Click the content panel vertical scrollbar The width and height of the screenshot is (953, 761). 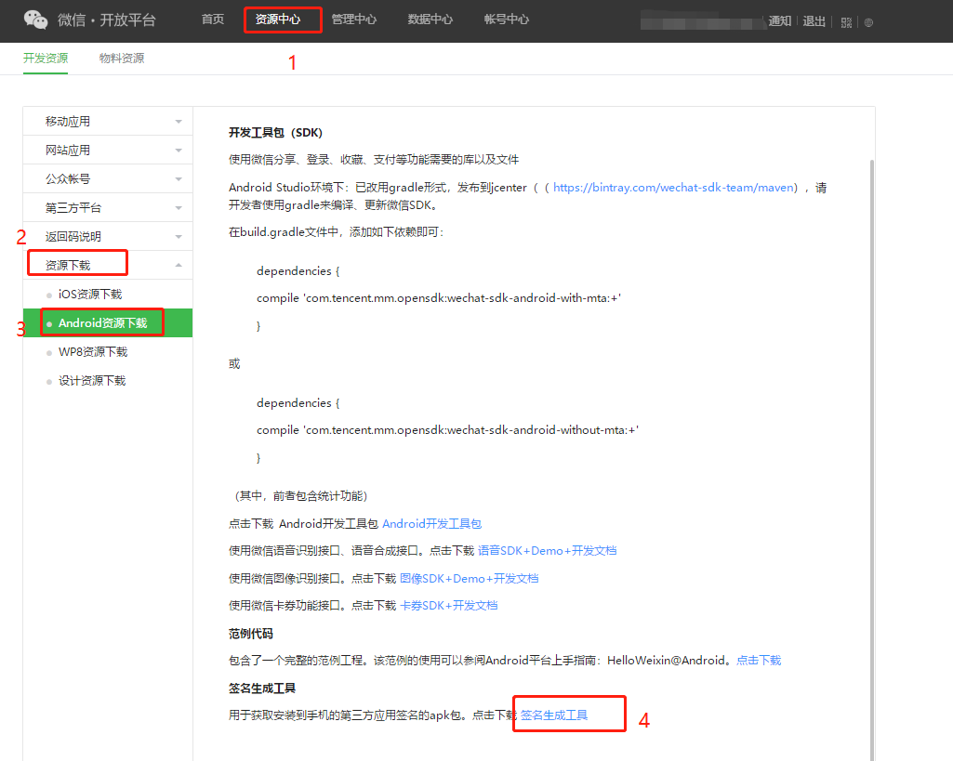(x=871, y=460)
